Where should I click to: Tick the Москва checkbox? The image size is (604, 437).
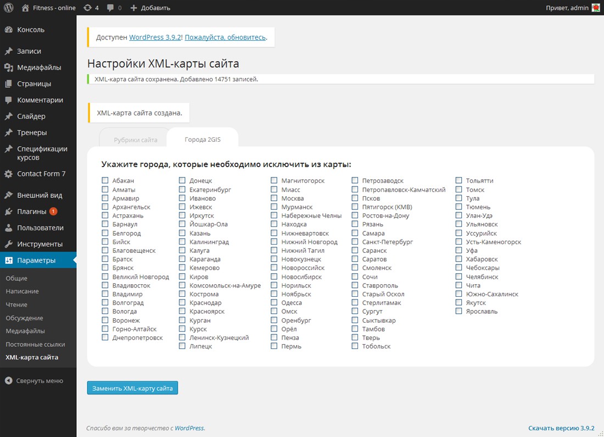click(x=274, y=198)
